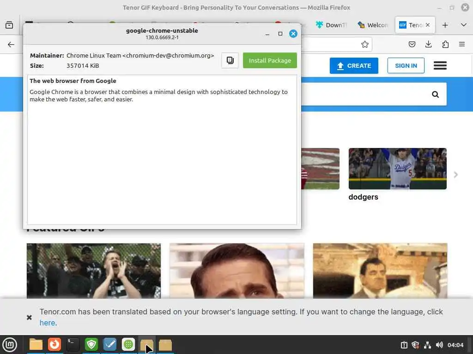Bookmark this page with the star icon
The width and height of the screenshot is (473, 354).
[x=365, y=45]
